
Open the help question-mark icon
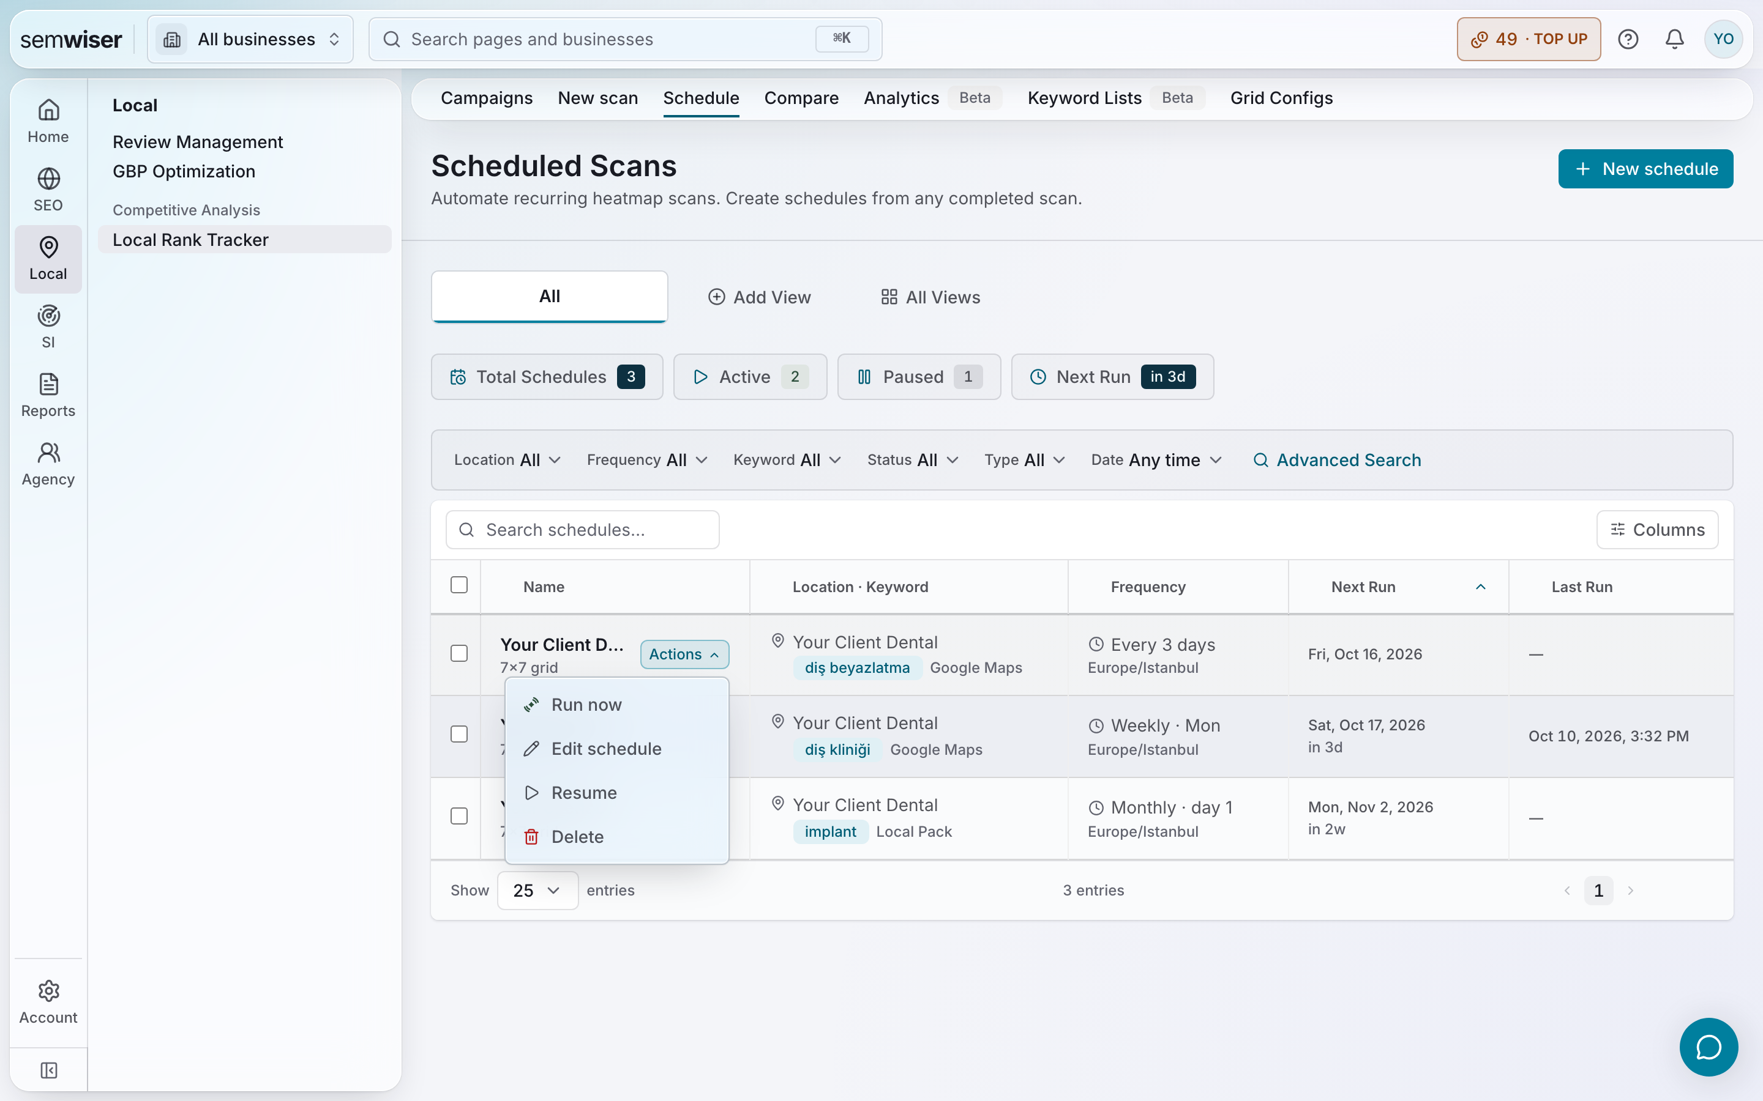[1628, 39]
